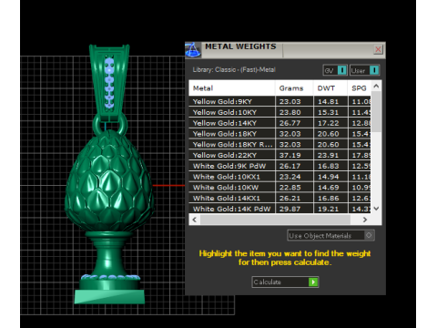This screenshot has width=437, height=328.
Task: Click the 23.80 grams value
Action: (x=290, y=112)
